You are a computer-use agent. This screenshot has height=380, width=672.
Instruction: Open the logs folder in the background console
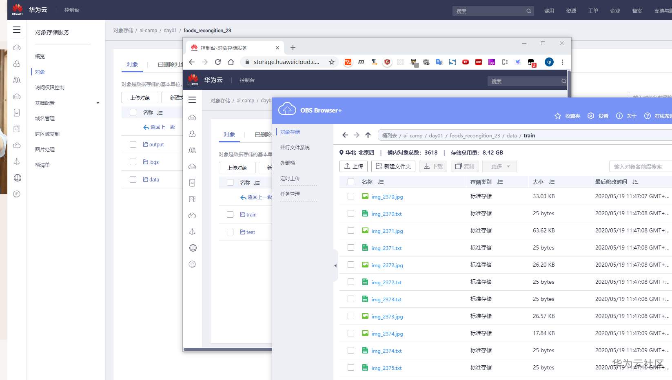click(151, 162)
